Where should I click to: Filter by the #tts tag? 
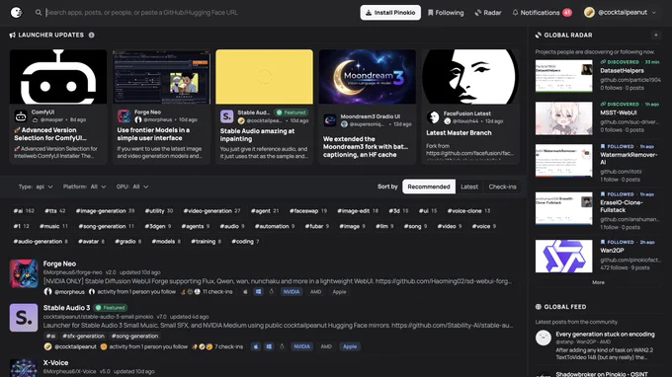pyautogui.click(x=55, y=211)
